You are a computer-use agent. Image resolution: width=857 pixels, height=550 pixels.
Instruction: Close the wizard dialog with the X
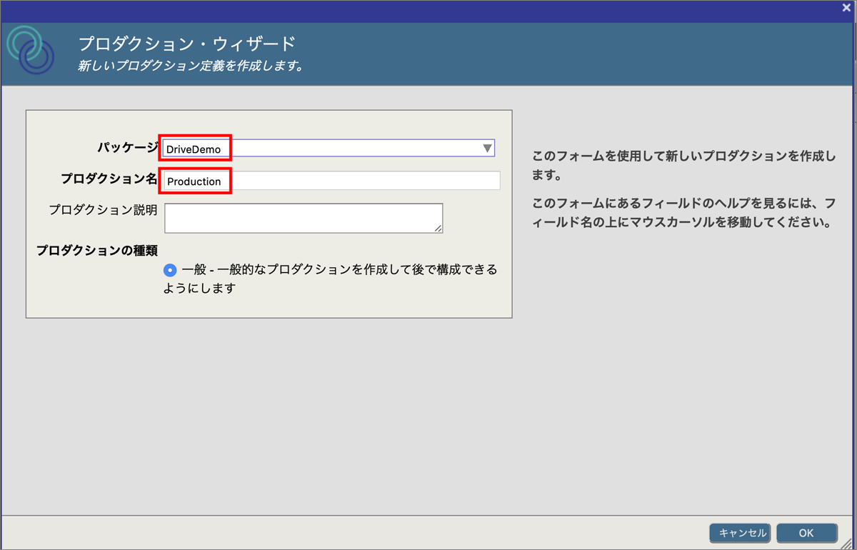pyautogui.click(x=846, y=7)
